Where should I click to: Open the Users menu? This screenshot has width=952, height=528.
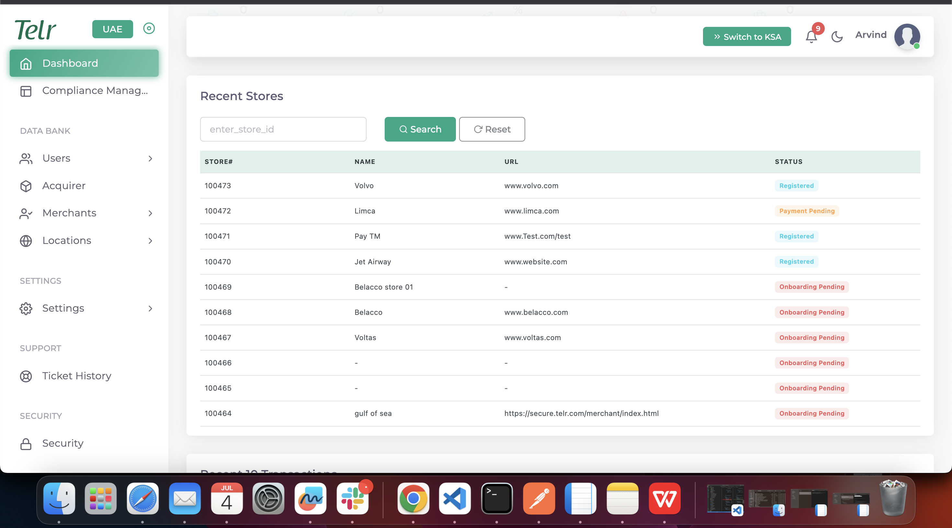point(84,158)
